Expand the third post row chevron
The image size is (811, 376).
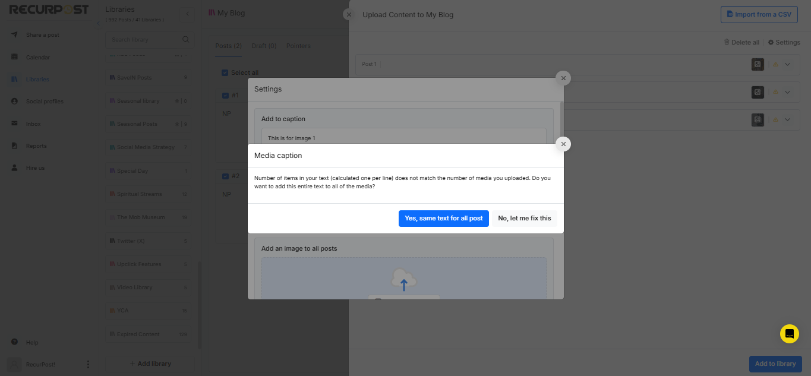click(788, 119)
